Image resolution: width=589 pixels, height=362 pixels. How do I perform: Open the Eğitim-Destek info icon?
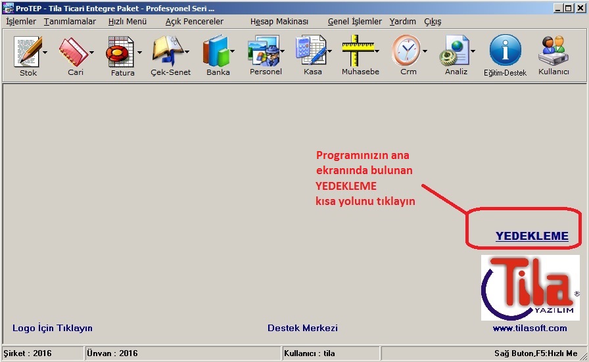point(505,52)
